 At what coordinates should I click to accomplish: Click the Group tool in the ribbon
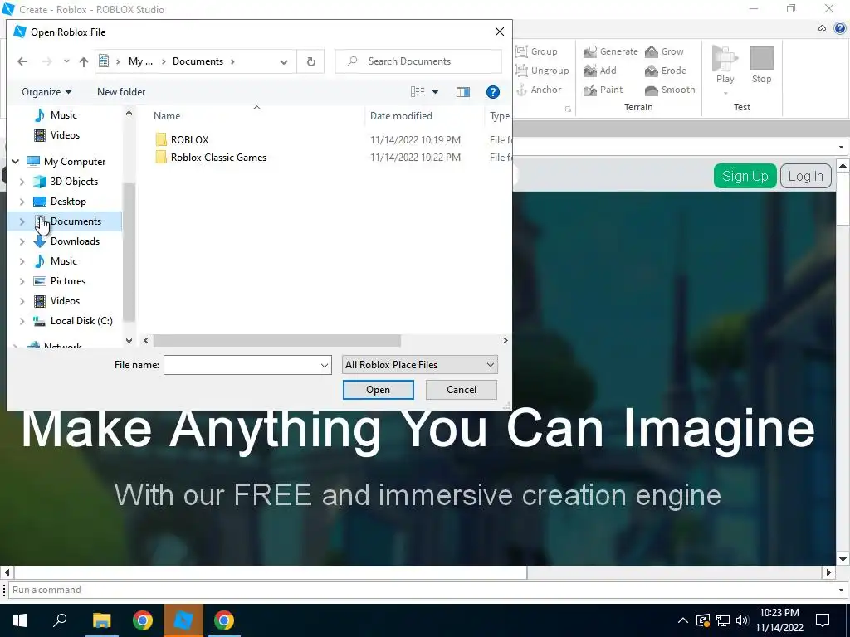pyautogui.click(x=536, y=51)
